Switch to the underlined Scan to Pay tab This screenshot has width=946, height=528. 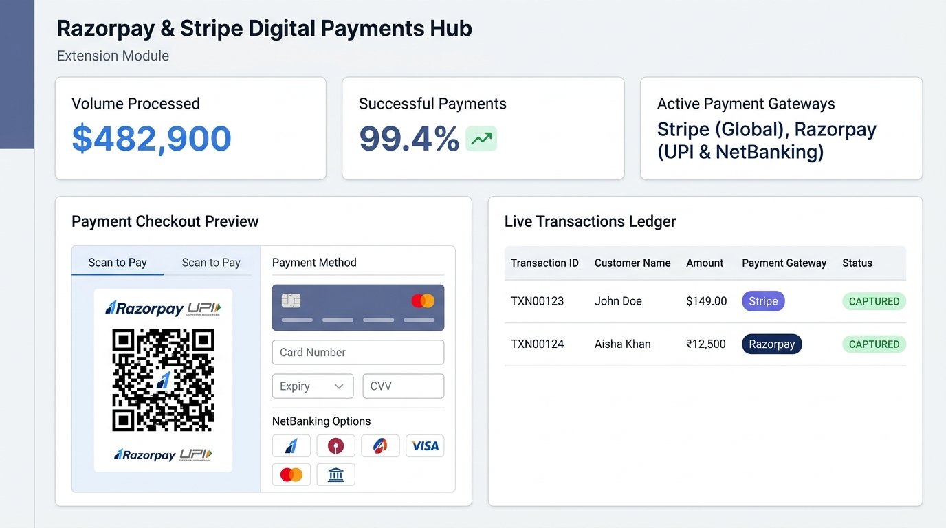pyautogui.click(x=118, y=263)
